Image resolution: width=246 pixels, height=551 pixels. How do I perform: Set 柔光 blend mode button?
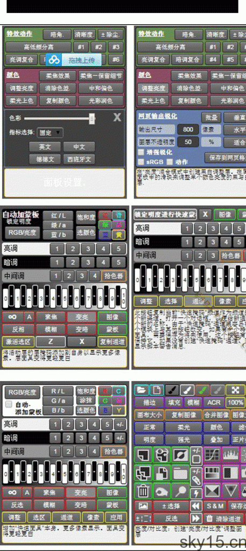(184, 428)
